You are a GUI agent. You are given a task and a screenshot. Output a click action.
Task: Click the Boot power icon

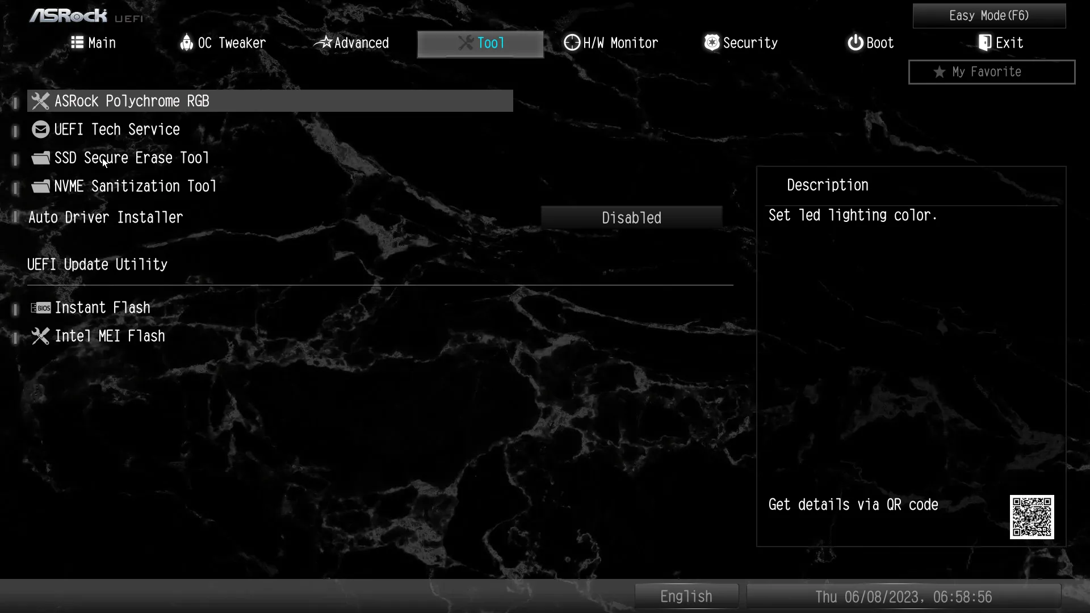855,43
